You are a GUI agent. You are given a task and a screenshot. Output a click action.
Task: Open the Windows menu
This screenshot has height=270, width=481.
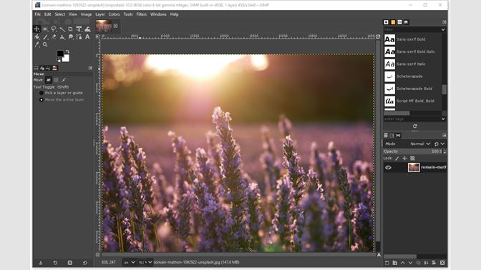pyautogui.click(x=158, y=14)
